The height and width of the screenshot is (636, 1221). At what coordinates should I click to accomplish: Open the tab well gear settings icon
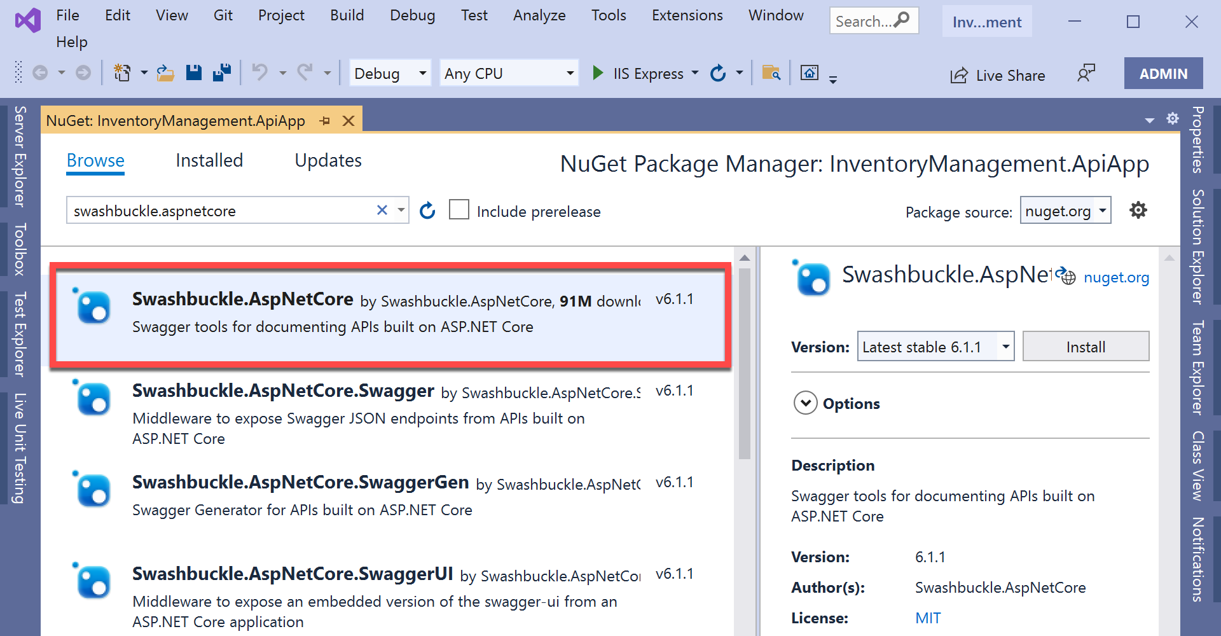(1173, 118)
